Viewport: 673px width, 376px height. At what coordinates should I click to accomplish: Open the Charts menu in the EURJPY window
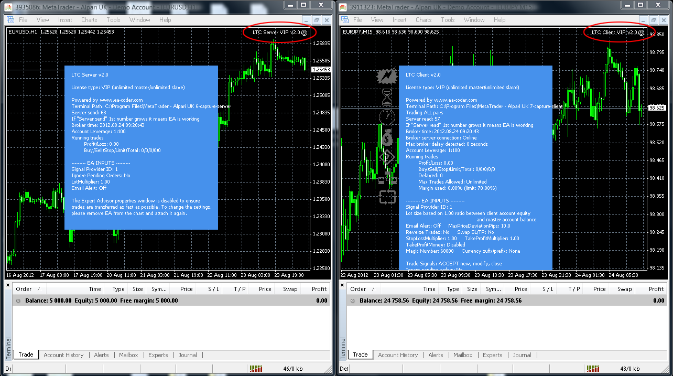424,20
